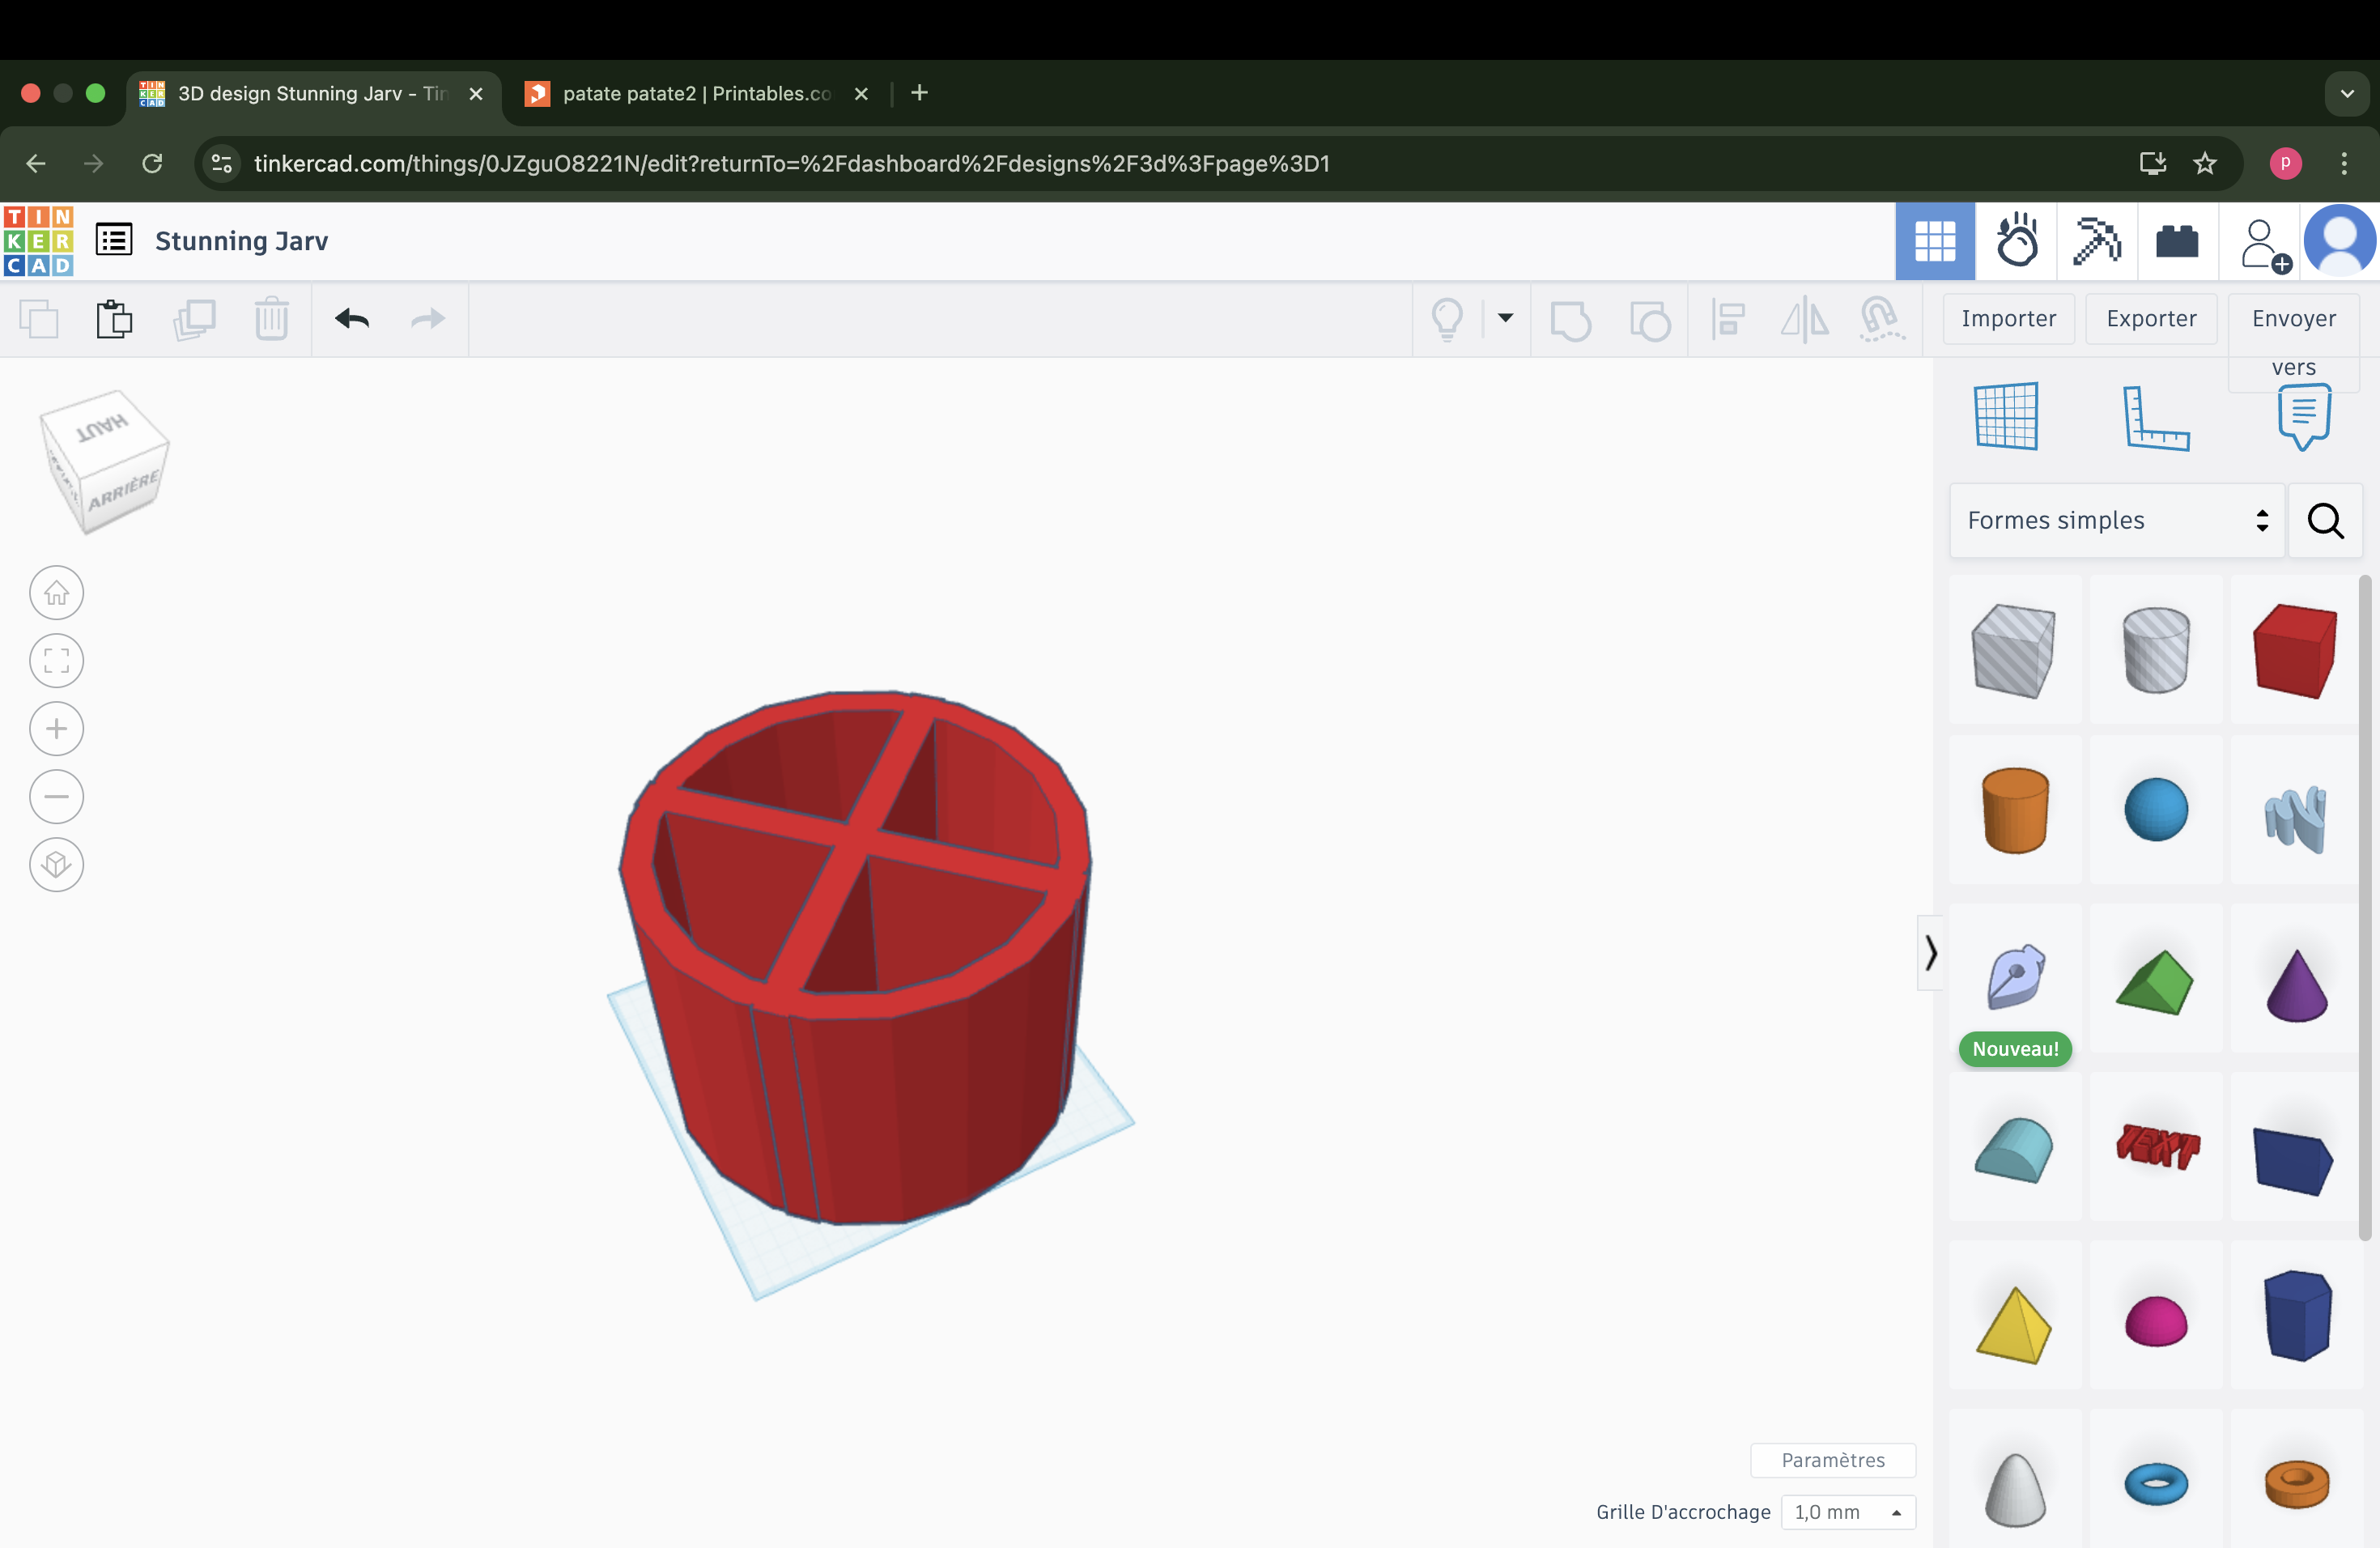The height and width of the screenshot is (1548, 2380).
Task: Pick the orange Cylinder shape
Action: coord(2014,810)
